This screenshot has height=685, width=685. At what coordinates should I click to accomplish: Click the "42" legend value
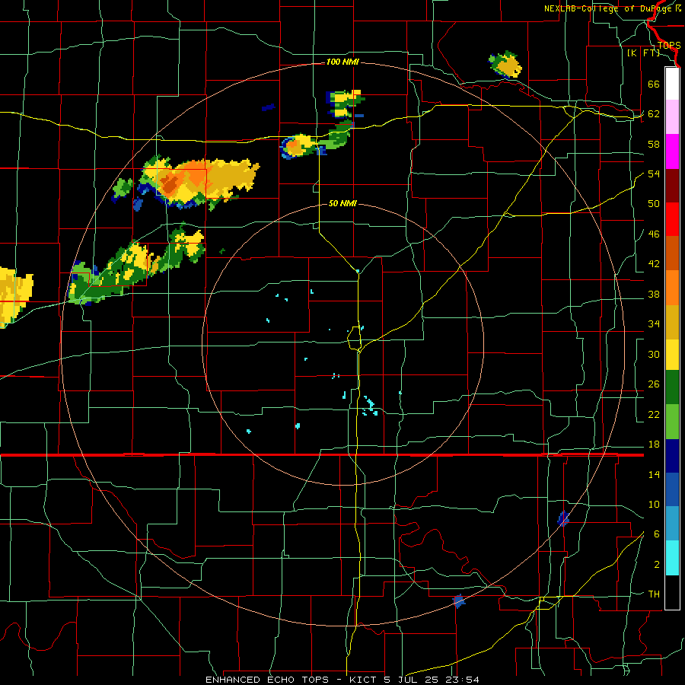[x=654, y=264]
